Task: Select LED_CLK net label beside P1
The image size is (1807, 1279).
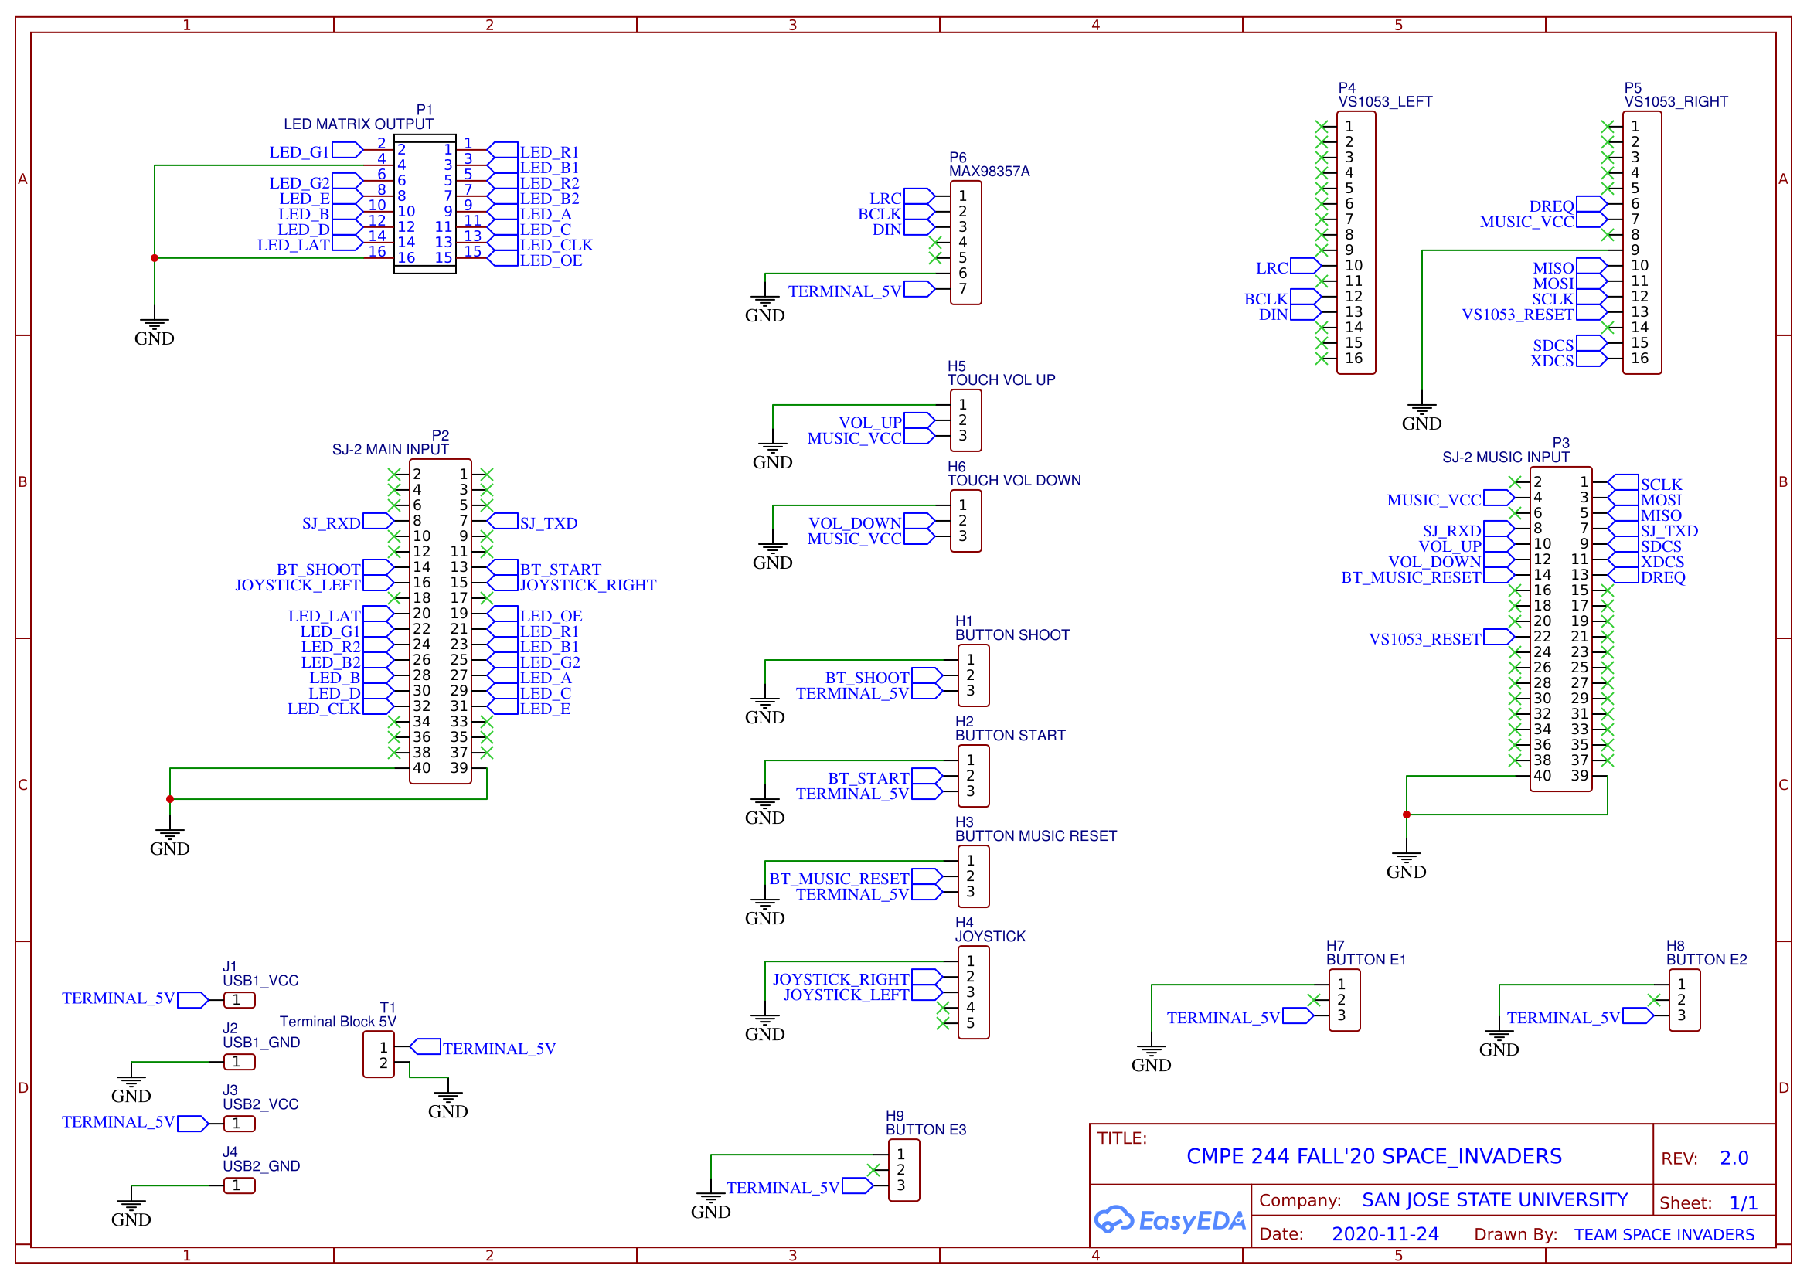Action: [556, 245]
